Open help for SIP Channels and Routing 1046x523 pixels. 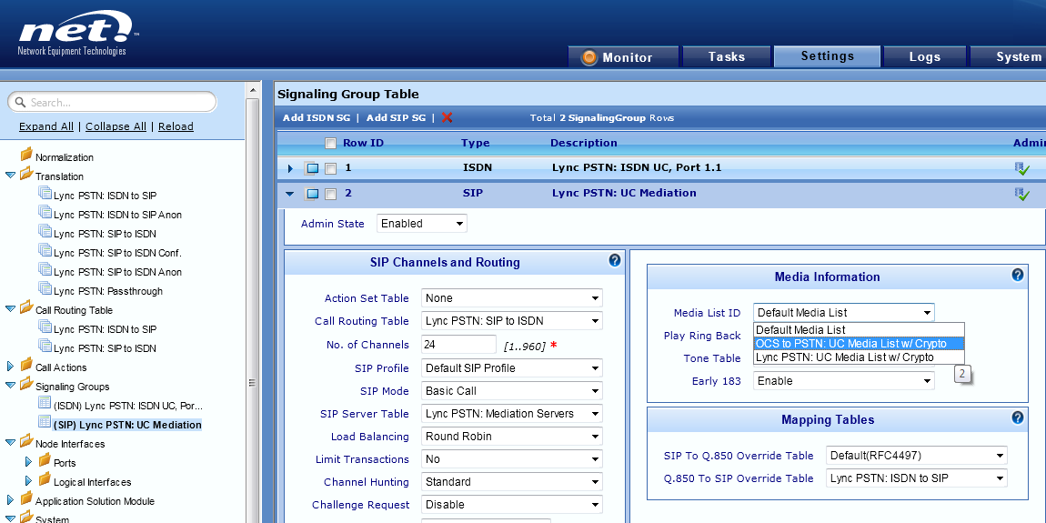click(615, 261)
